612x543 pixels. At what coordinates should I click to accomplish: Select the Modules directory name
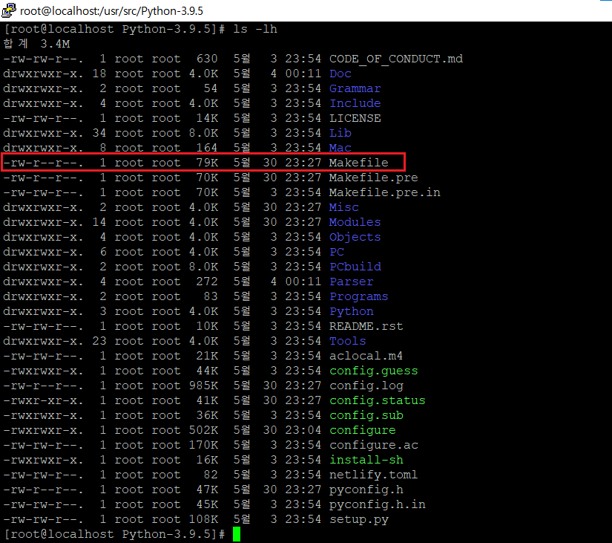(x=355, y=222)
